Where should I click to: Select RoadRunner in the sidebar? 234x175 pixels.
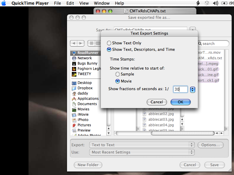click(x=86, y=53)
